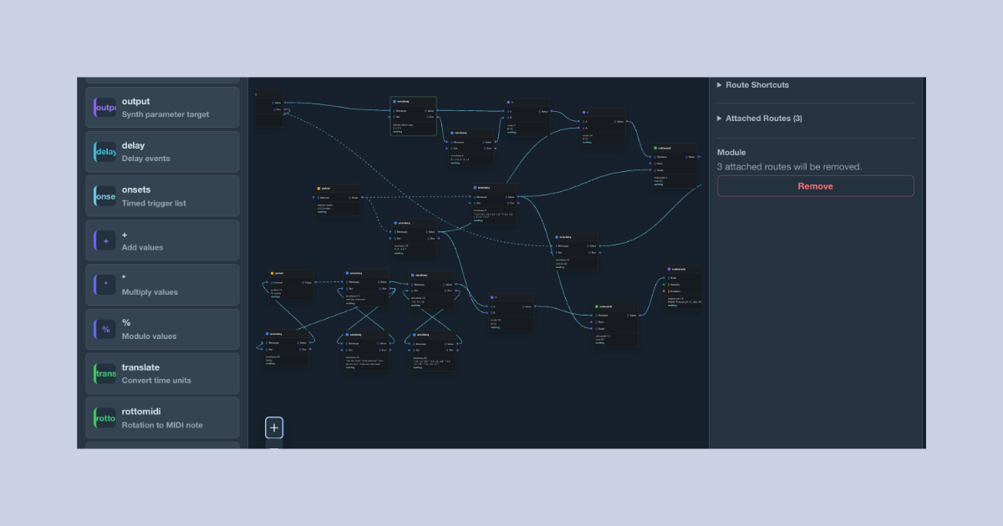Click the rottomidi 13 node's green header icon
This screenshot has height=526, width=1003.
click(x=596, y=306)
